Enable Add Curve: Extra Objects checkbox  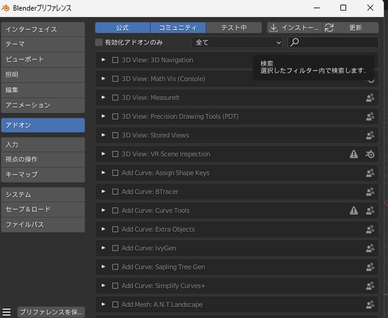coord(115,229)
